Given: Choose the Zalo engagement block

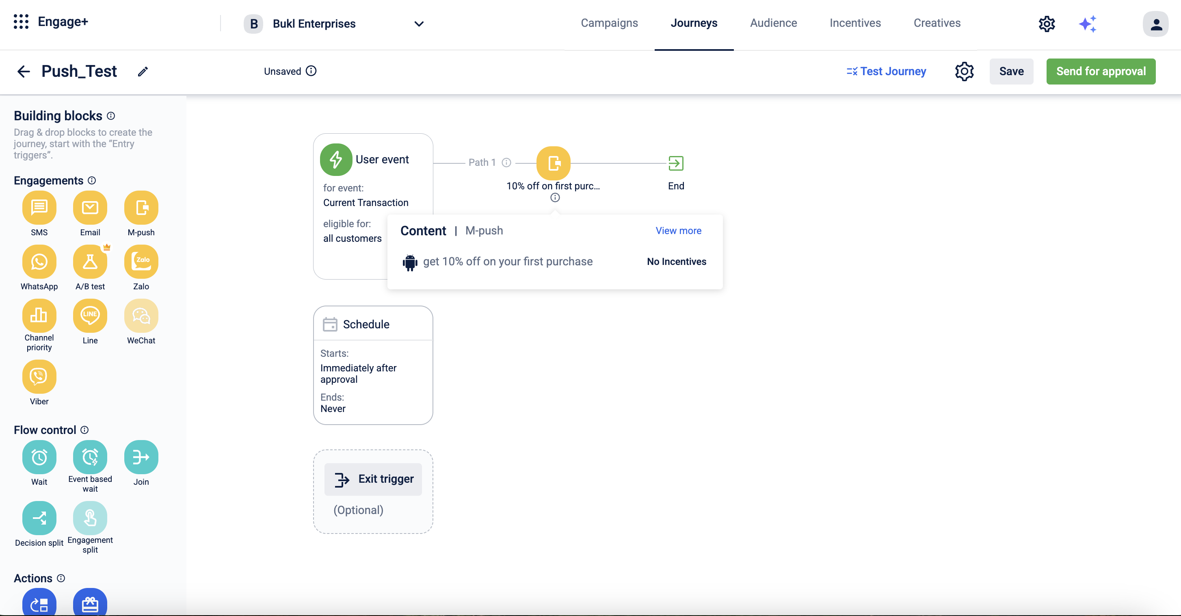Looking at the screenshot, I should pos(141,262).
